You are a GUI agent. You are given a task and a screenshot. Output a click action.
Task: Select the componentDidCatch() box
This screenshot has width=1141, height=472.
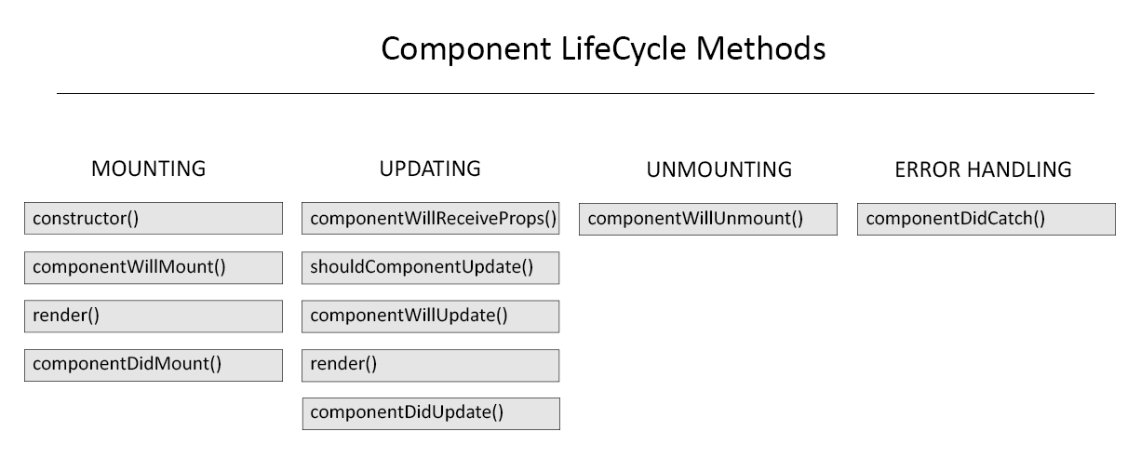987,220
